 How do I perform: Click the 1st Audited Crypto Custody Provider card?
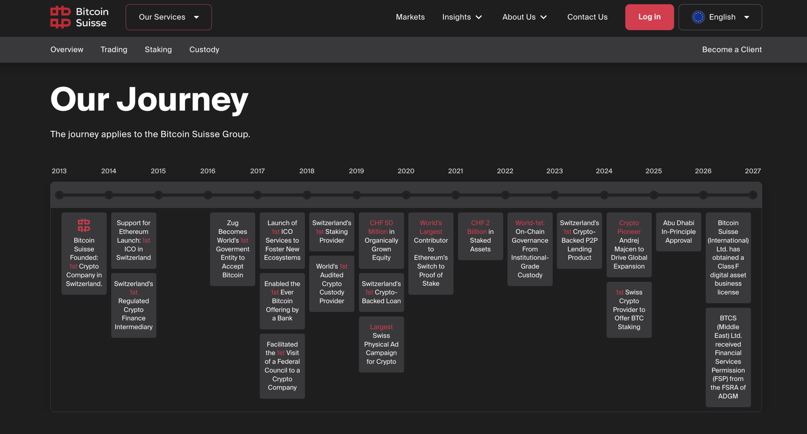point(332,284)
